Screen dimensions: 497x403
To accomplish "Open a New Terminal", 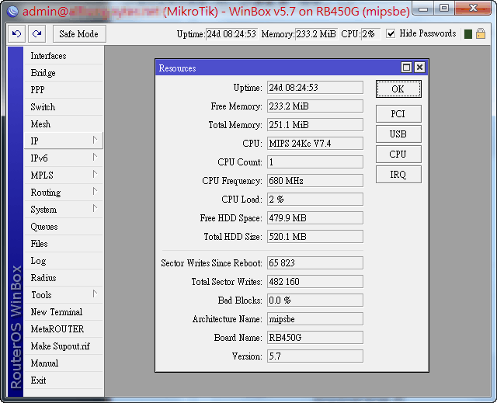I will point(64,311).
